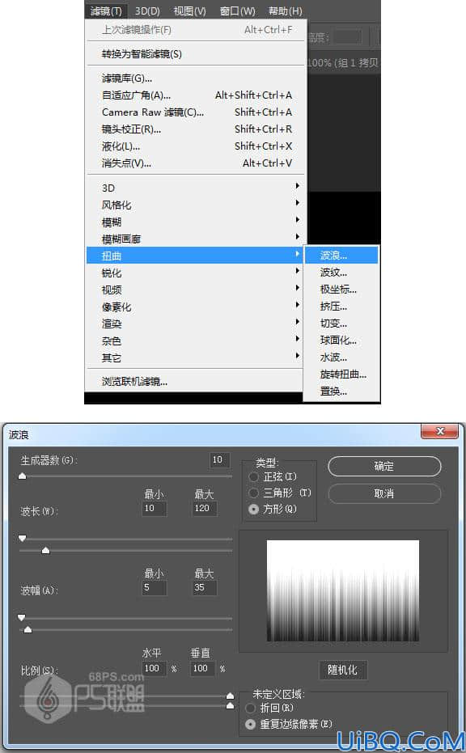Click 取消 in wave dialog
The width and height of the screenshot is (466, 753).
(383, 493)
